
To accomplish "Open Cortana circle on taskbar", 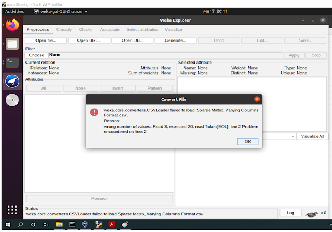I will [33, 225].
